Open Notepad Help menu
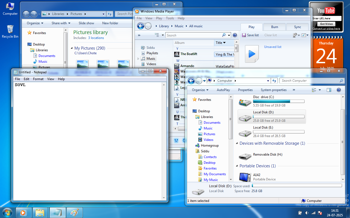 [61, 79]
